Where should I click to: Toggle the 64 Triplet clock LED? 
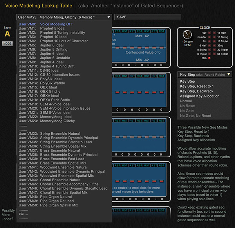click(x=215, y=54)
